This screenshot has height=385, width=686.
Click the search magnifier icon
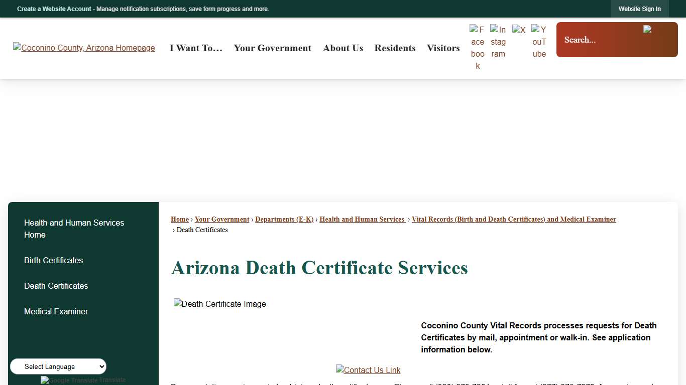(647, 30)
